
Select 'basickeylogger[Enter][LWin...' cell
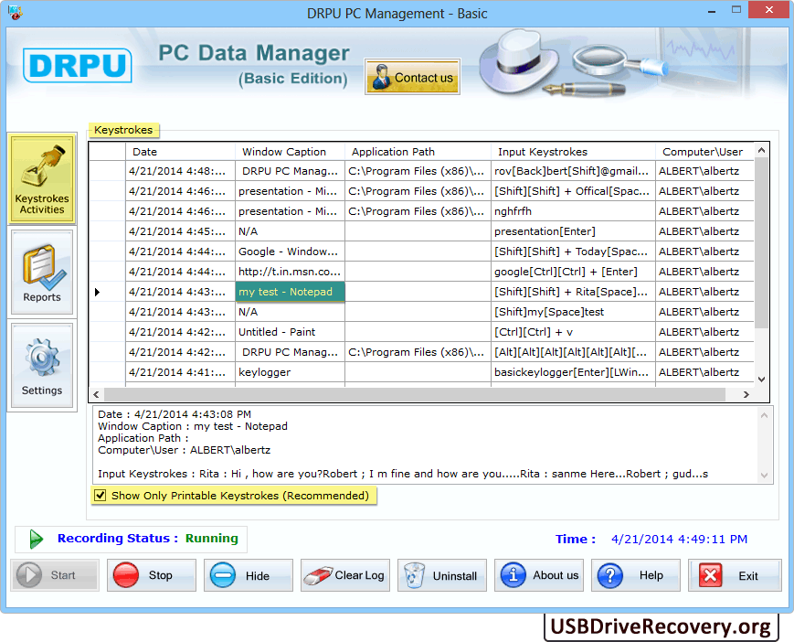tap(573, 372)
